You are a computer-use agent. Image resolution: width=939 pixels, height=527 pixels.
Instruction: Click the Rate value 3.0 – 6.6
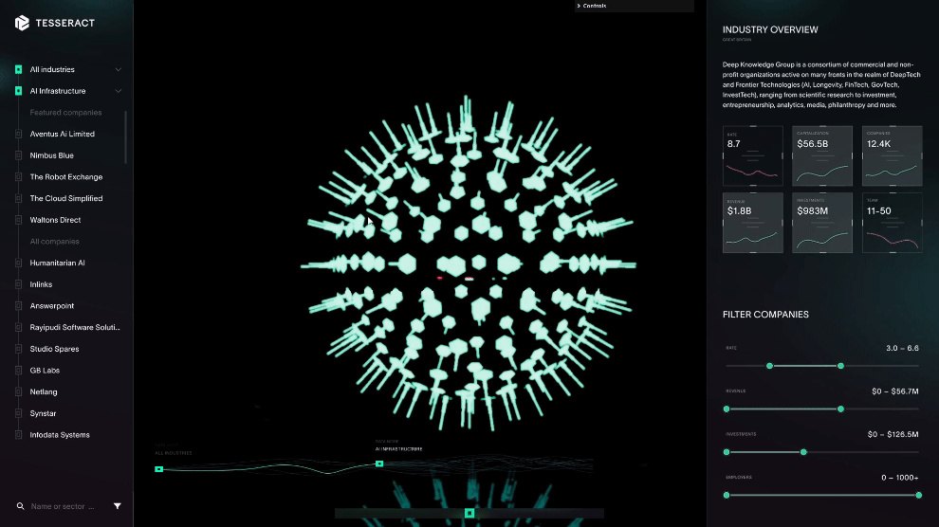coord(902,348)
